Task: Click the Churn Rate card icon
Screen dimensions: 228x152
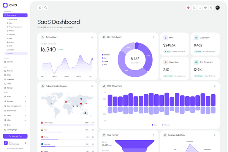Action: [166, 62]
